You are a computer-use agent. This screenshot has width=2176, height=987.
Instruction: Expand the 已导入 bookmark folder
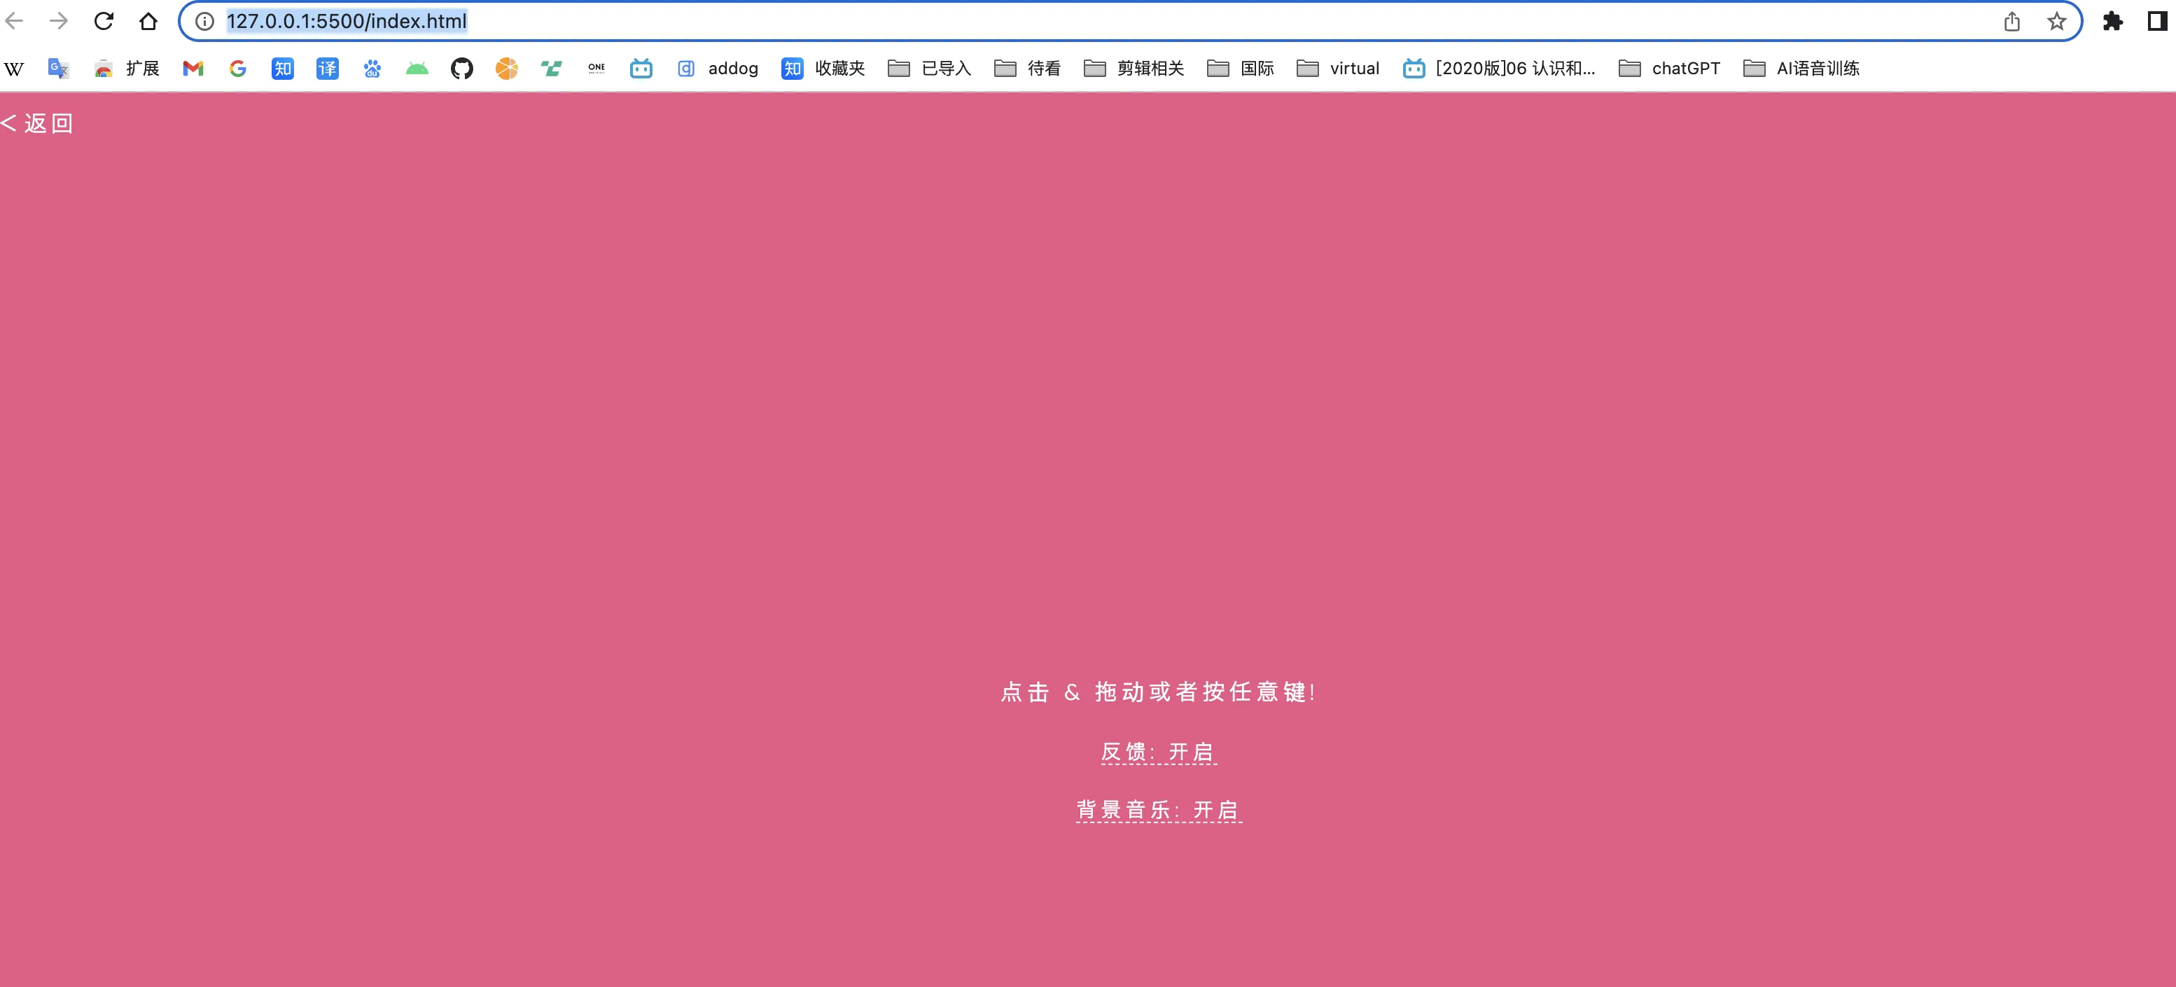pyautogui.click(x=929, y=69)
